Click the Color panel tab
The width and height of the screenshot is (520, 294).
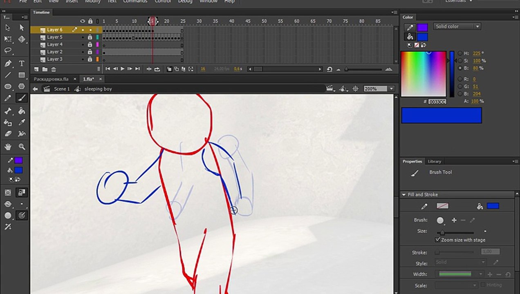click(408, 17)
